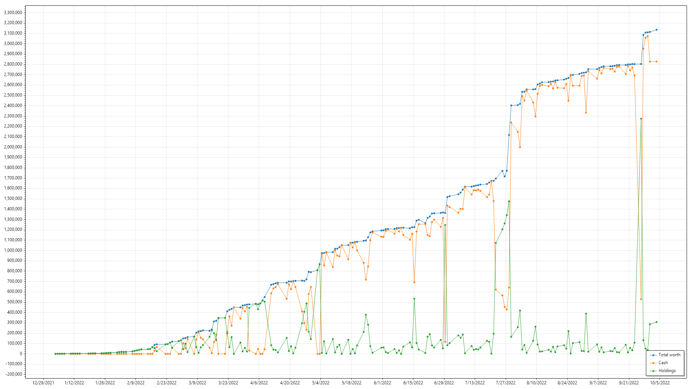Click the 4/6/2022 date label

click(259, 383)
